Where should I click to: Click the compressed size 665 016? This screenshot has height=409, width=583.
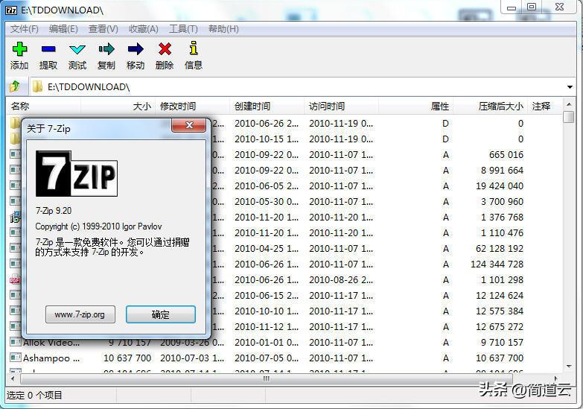tap(506, 154)
